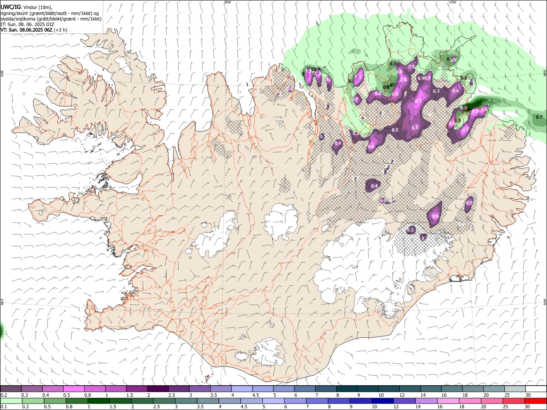This screenshot has height=410, width=547.
Task: Click the 'IT: Sun. 08. 06. 2025 03Z' line
Action: (27, 25)
